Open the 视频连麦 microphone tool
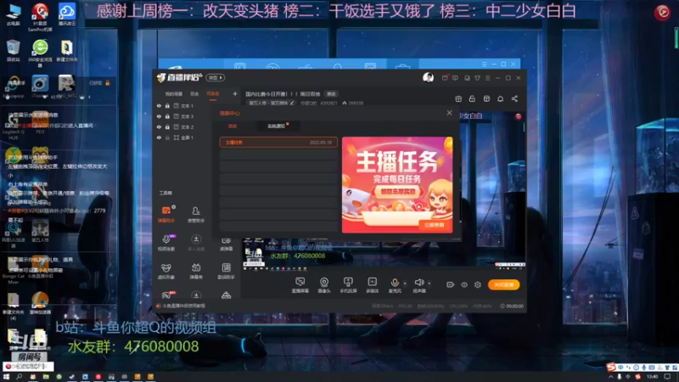The width and height of the screenshot is (679, 382). click(166, 243)
